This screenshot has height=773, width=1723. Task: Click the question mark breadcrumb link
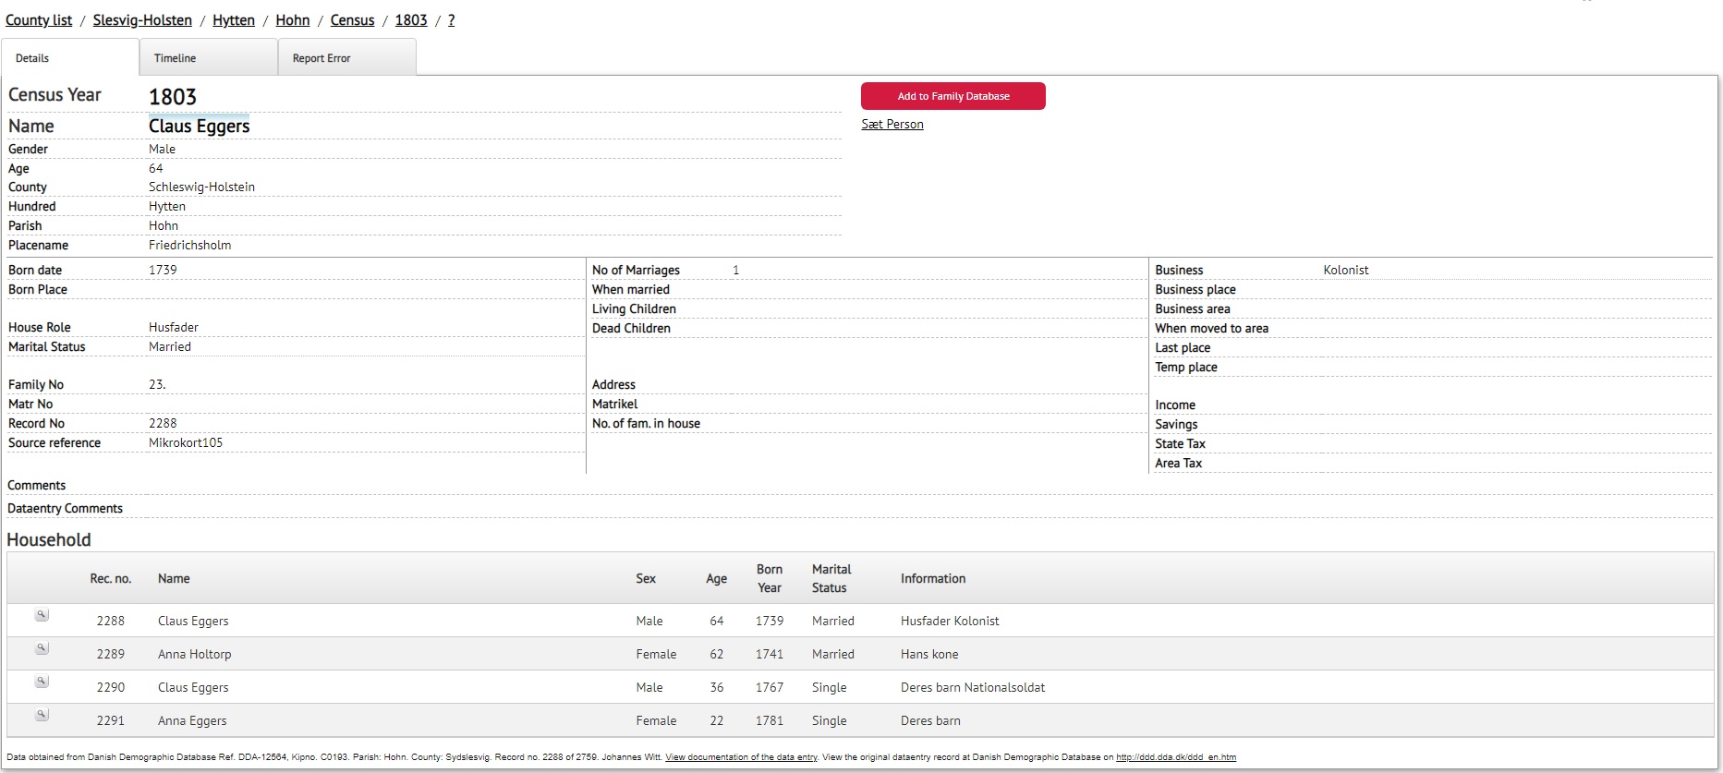pyautogui.click(x=451, y=20)
